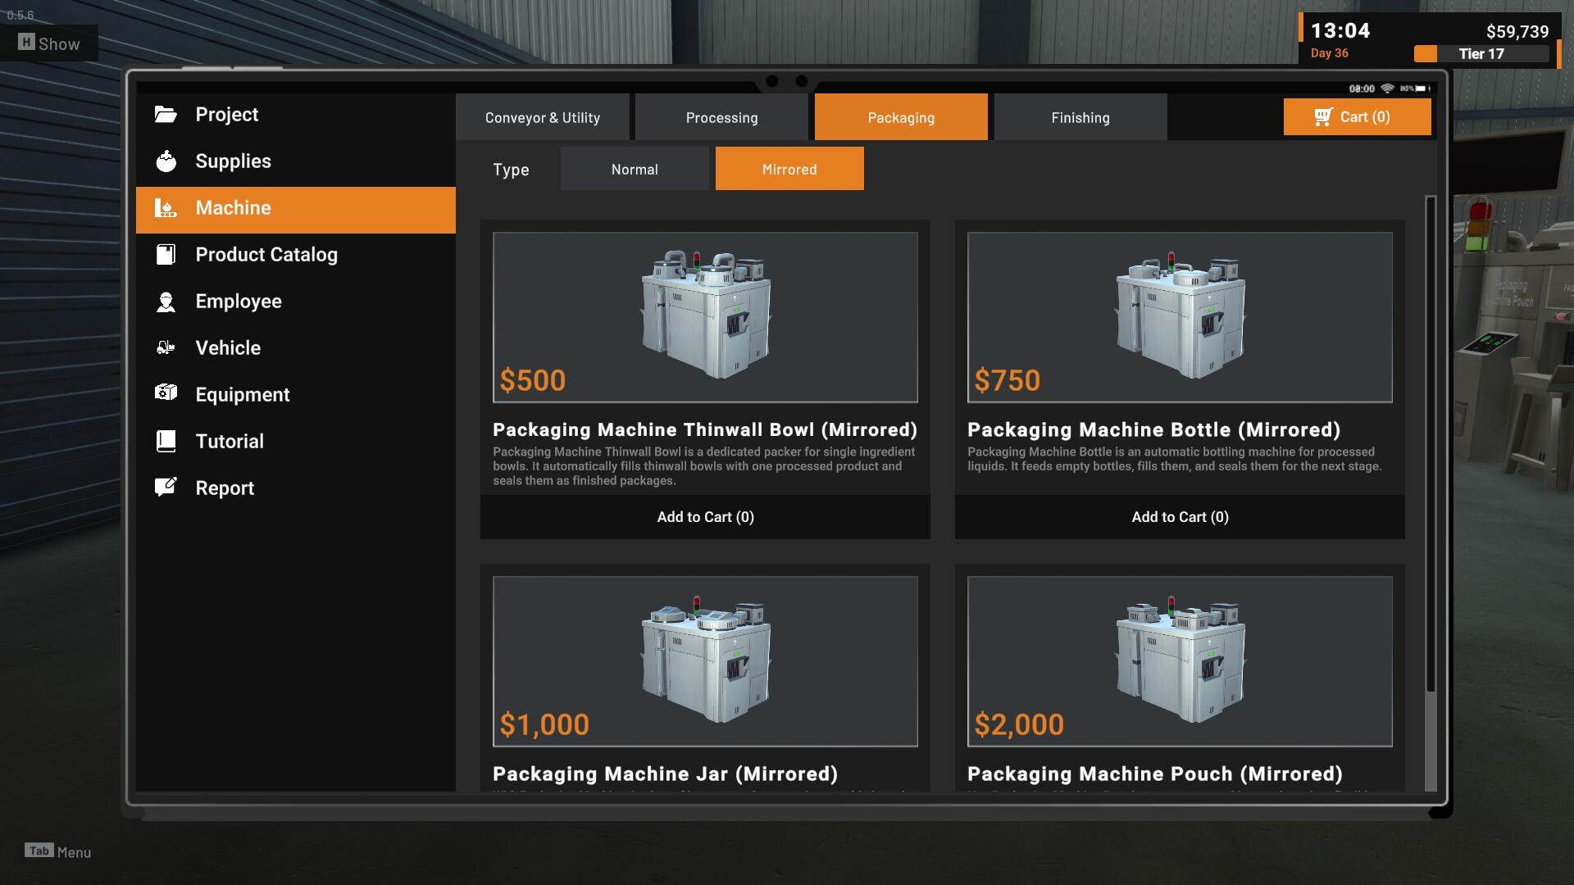Open the Finishing tab
Viewport: 1574px width, 885px height.
click(x=1080, y=118)
